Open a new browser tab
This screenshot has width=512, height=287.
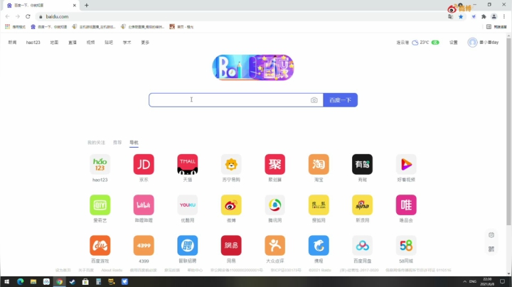(x=87, y=5)
